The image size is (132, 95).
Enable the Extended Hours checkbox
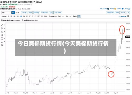(2, 20)
